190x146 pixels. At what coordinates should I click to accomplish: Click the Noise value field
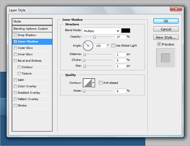pos(121,91)
